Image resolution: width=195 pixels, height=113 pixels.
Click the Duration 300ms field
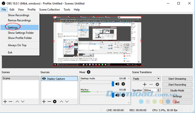(150, 90)
